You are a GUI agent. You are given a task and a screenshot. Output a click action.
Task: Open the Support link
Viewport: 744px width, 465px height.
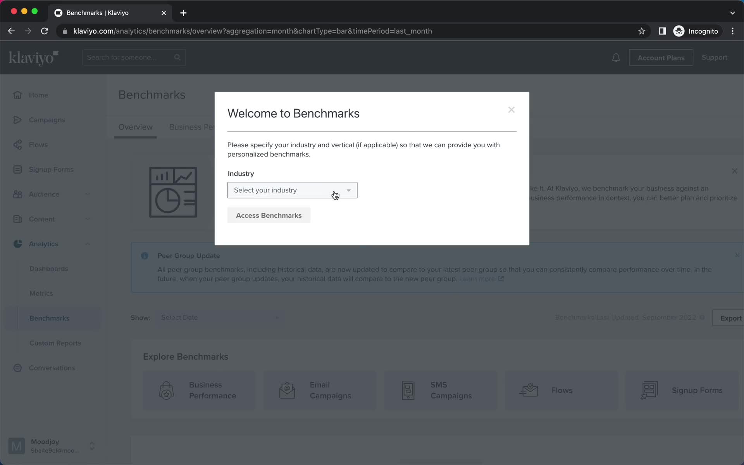pos(714,57)
